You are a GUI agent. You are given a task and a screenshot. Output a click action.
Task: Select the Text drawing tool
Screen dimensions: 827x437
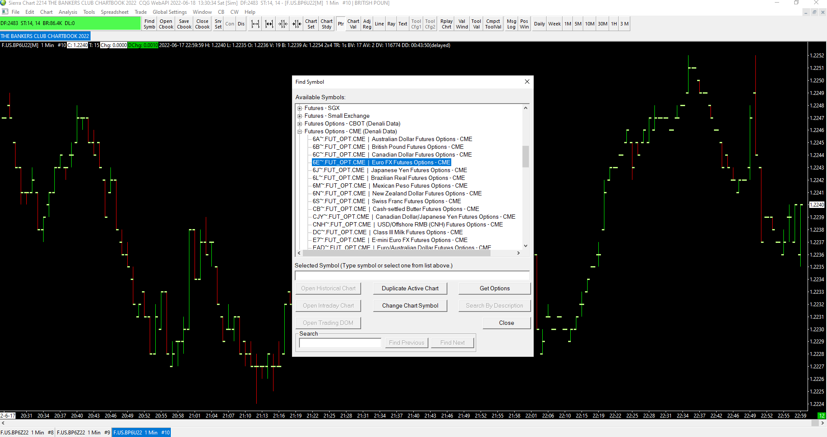[403, 24]
